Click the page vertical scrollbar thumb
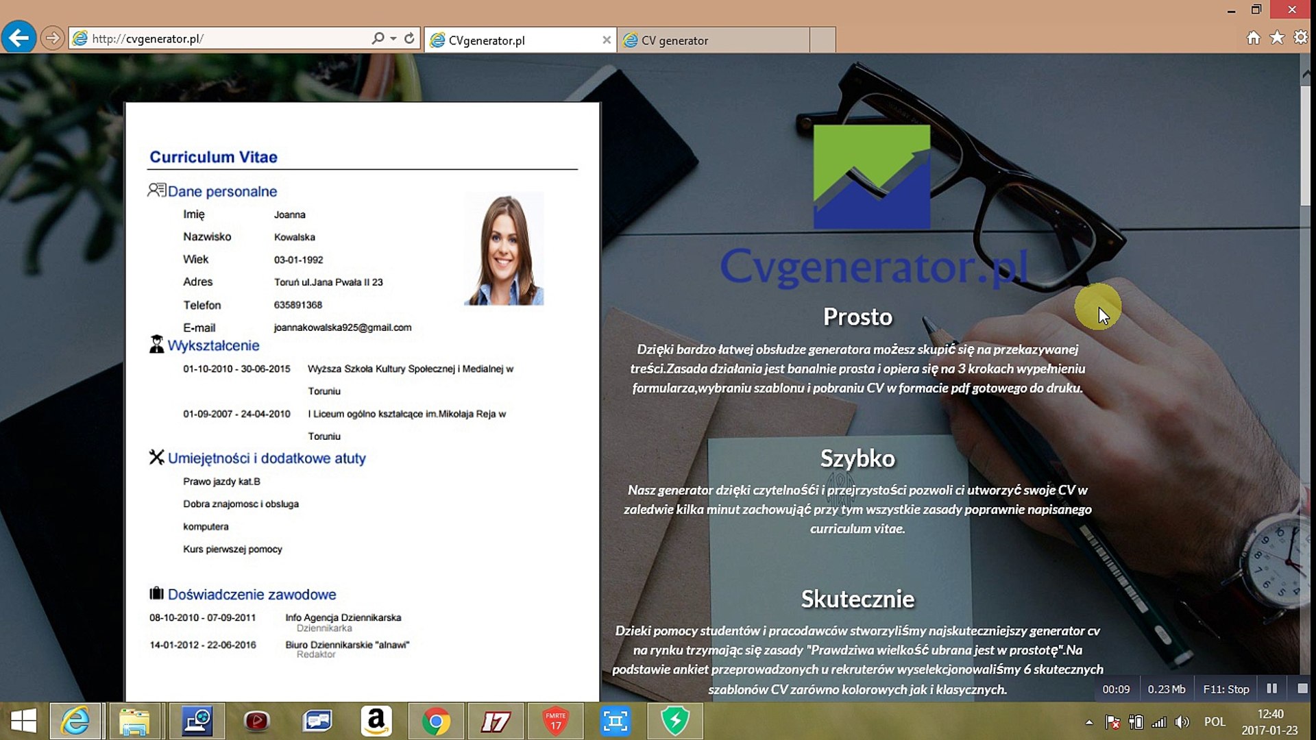The height and width of the screenshot is (740, 1316). pyautogui.click(x=1306, y=144)
